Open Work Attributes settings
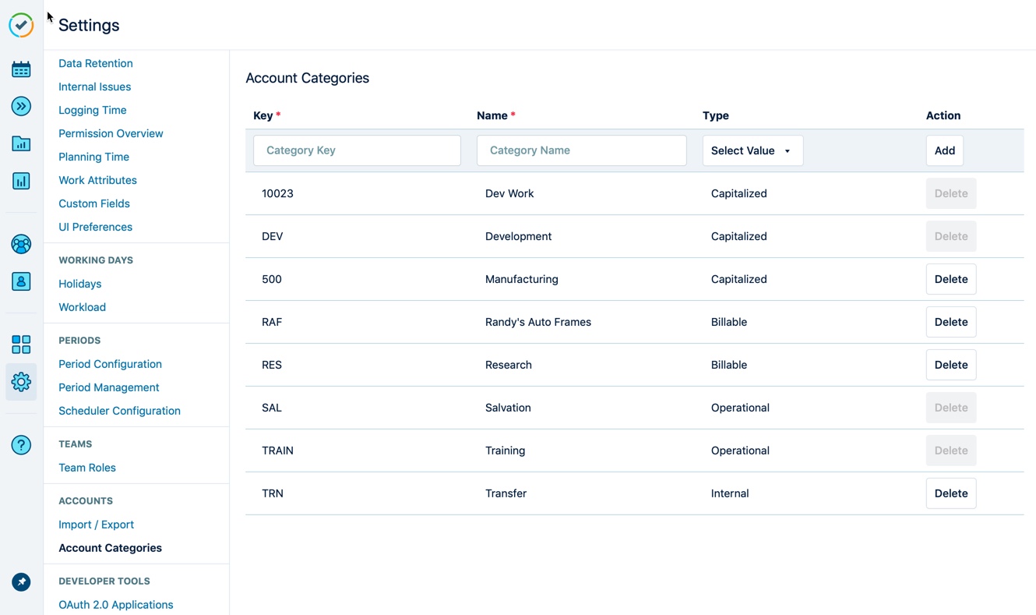The height and width of the screenshot is (615, 1036). click(97, 180)
